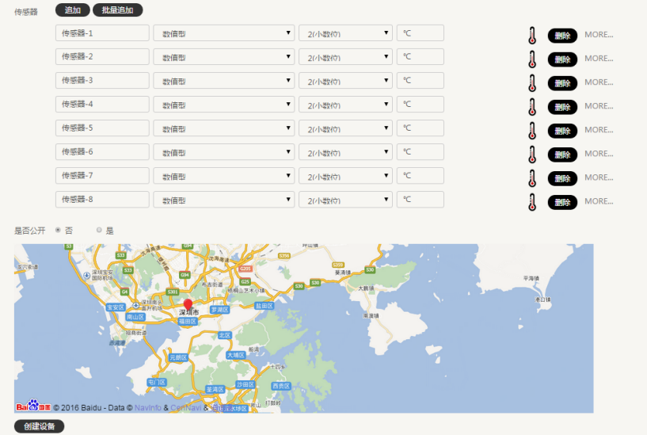Click thermometer icon for 传感器-2
The width and height of the screenshot is (647, 435).
tap(533, 59)
